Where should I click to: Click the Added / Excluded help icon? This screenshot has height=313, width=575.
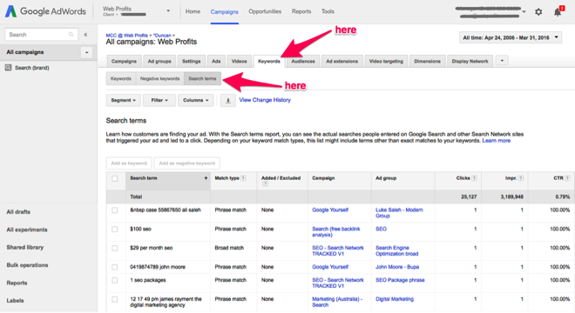click(265, 183)
